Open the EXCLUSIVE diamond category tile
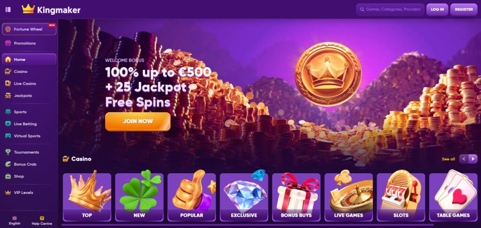The width and height of the screenshot is (481, 228). (244, 197)
